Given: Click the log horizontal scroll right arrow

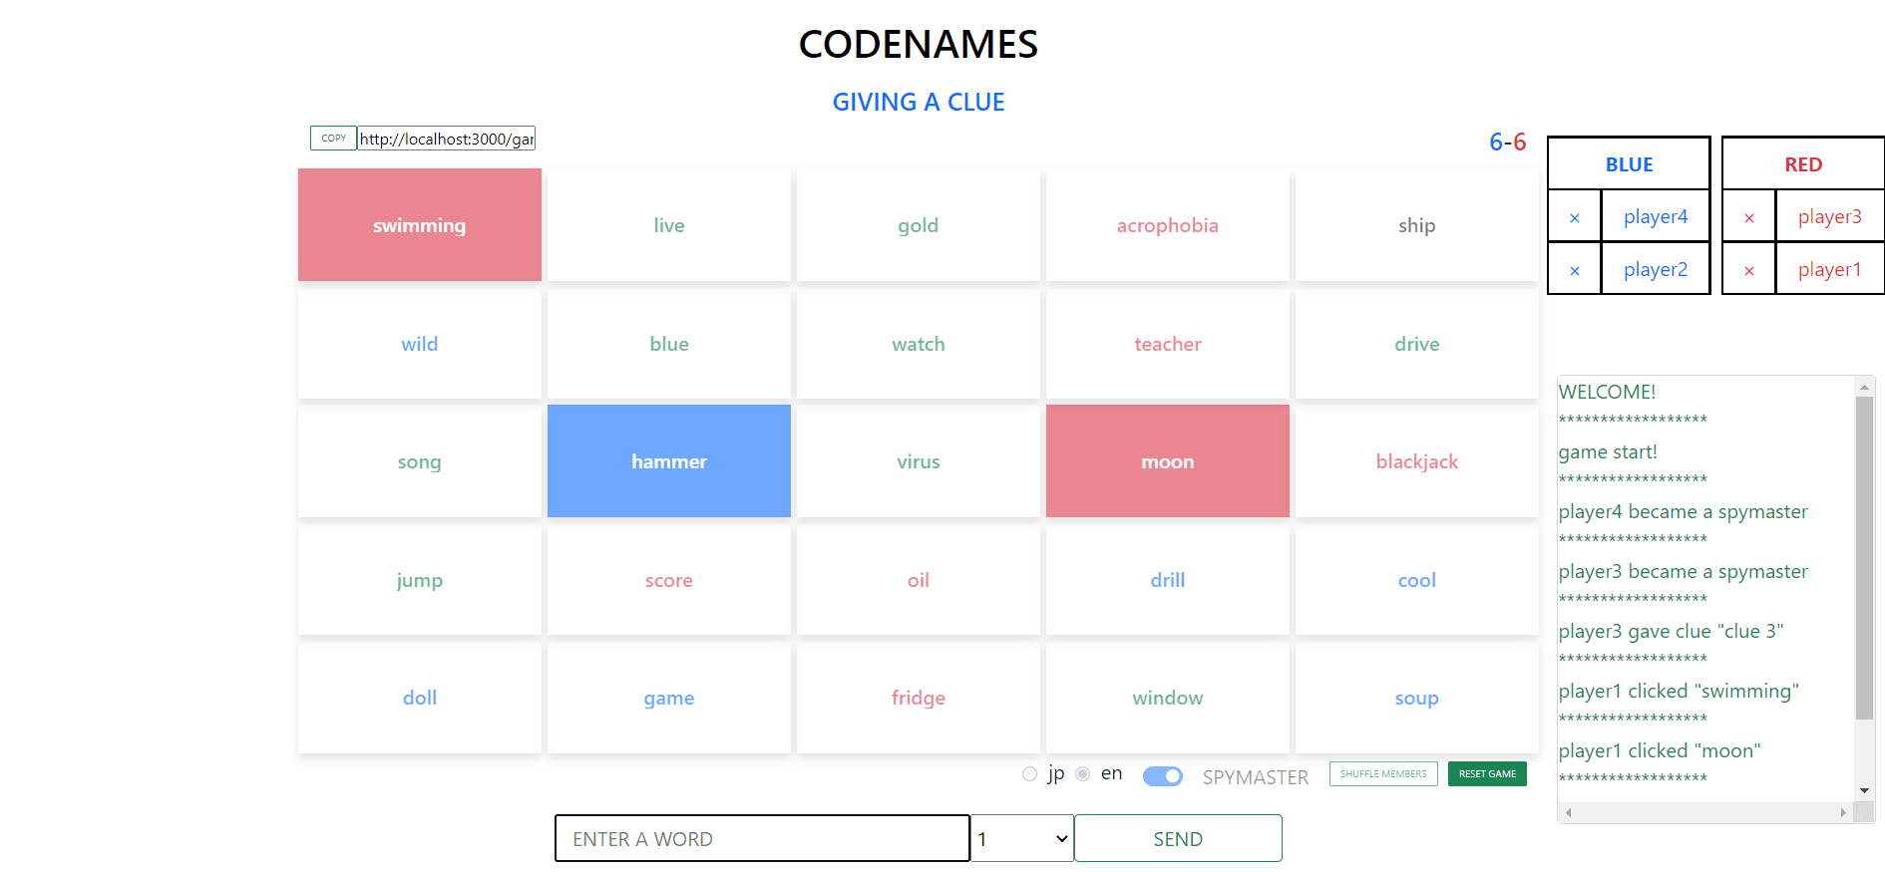Looking at the screenshot, I should click(1843, 812).
